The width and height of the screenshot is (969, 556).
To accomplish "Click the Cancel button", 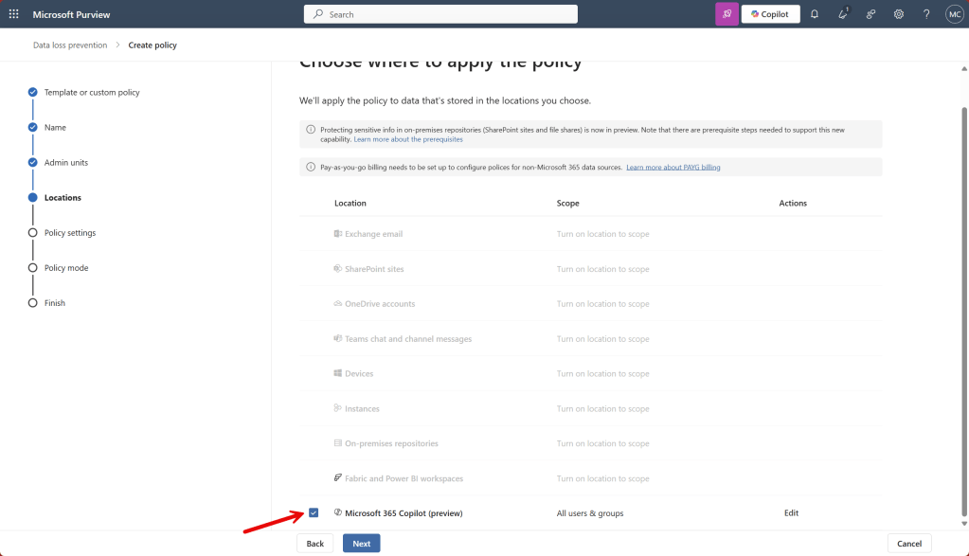I will coord(908,544).
